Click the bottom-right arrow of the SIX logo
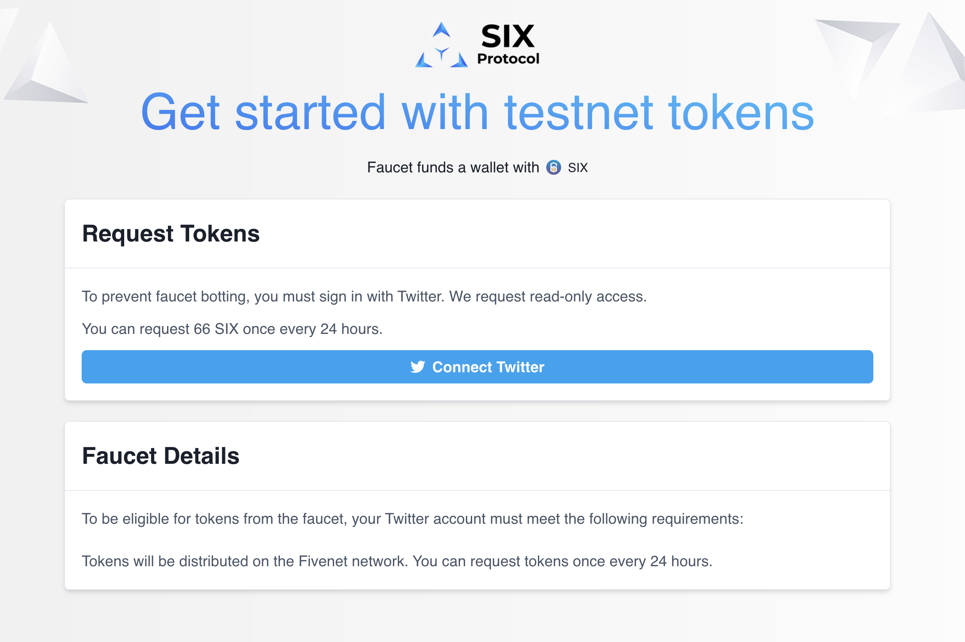The height and width of the screenshot is (642, 965). click(x=459, y=61)
